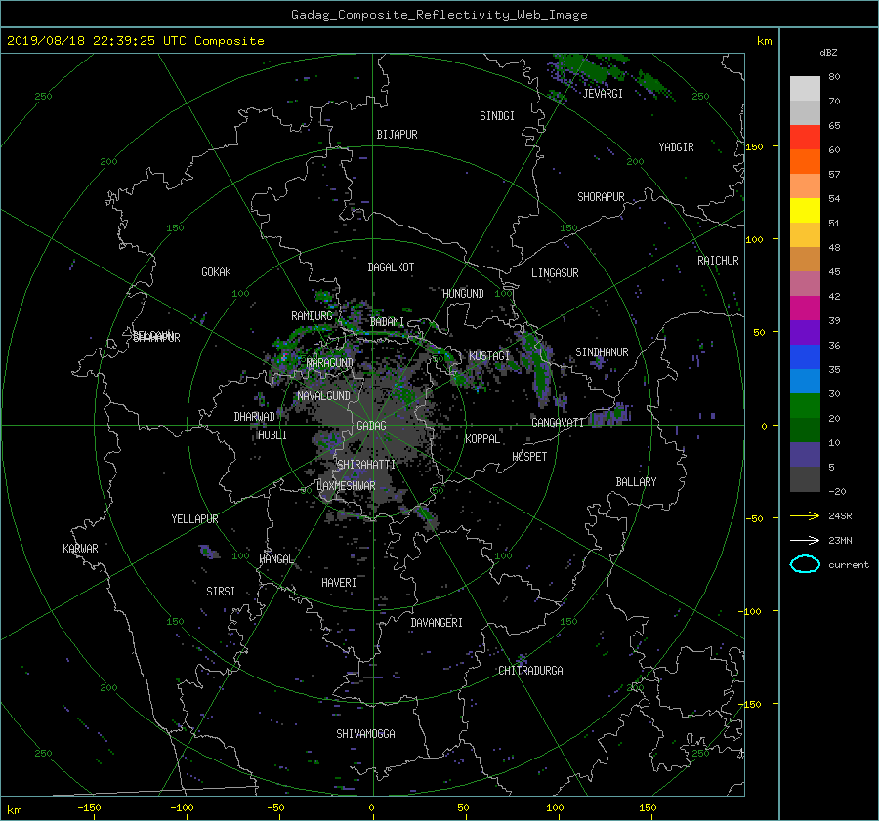879x821 pixels.
Task: Click the CHITRADURGA city label
Action: pyautogui.click(x=530, y=671)
